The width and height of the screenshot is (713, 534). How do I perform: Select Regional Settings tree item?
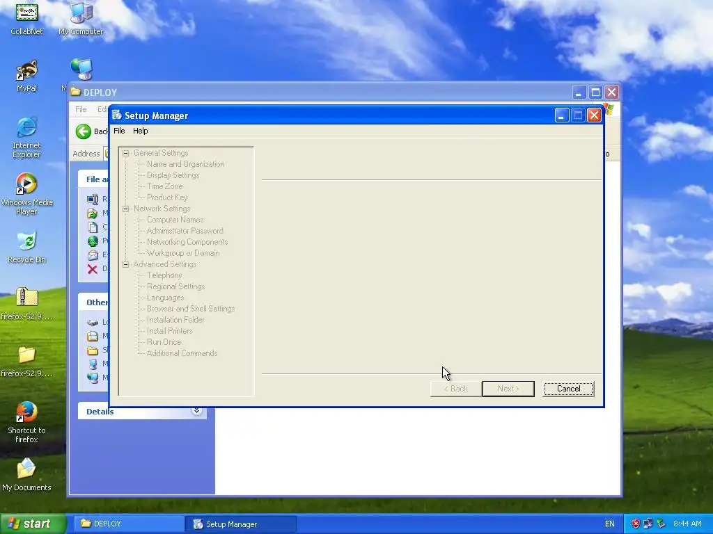point(175,286)
